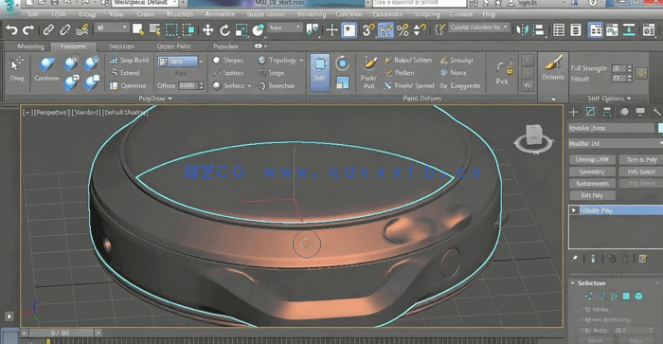Open the Workspace Default dropdown
663x344 pixels.
[x=145, y=4]
